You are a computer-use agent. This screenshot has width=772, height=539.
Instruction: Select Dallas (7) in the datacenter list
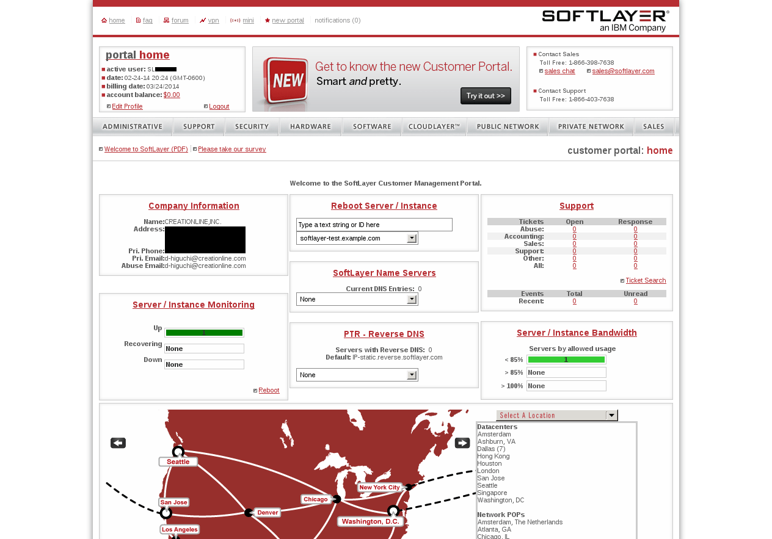pos(491,449)
